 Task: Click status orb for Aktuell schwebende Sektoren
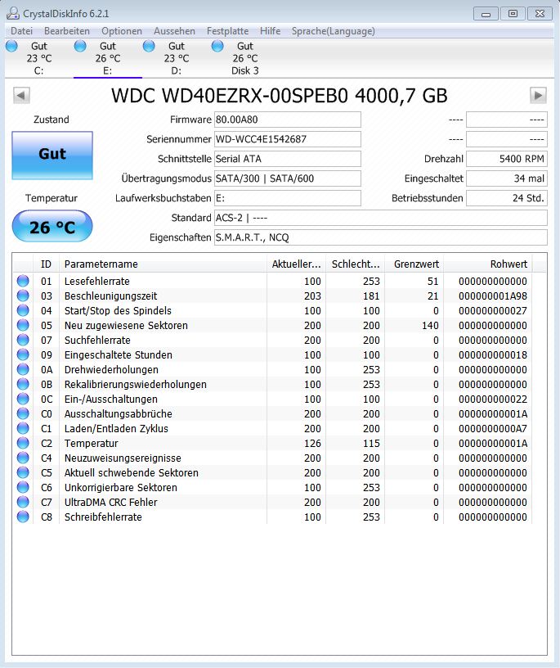pyautogui.click(x=23, y=472)
